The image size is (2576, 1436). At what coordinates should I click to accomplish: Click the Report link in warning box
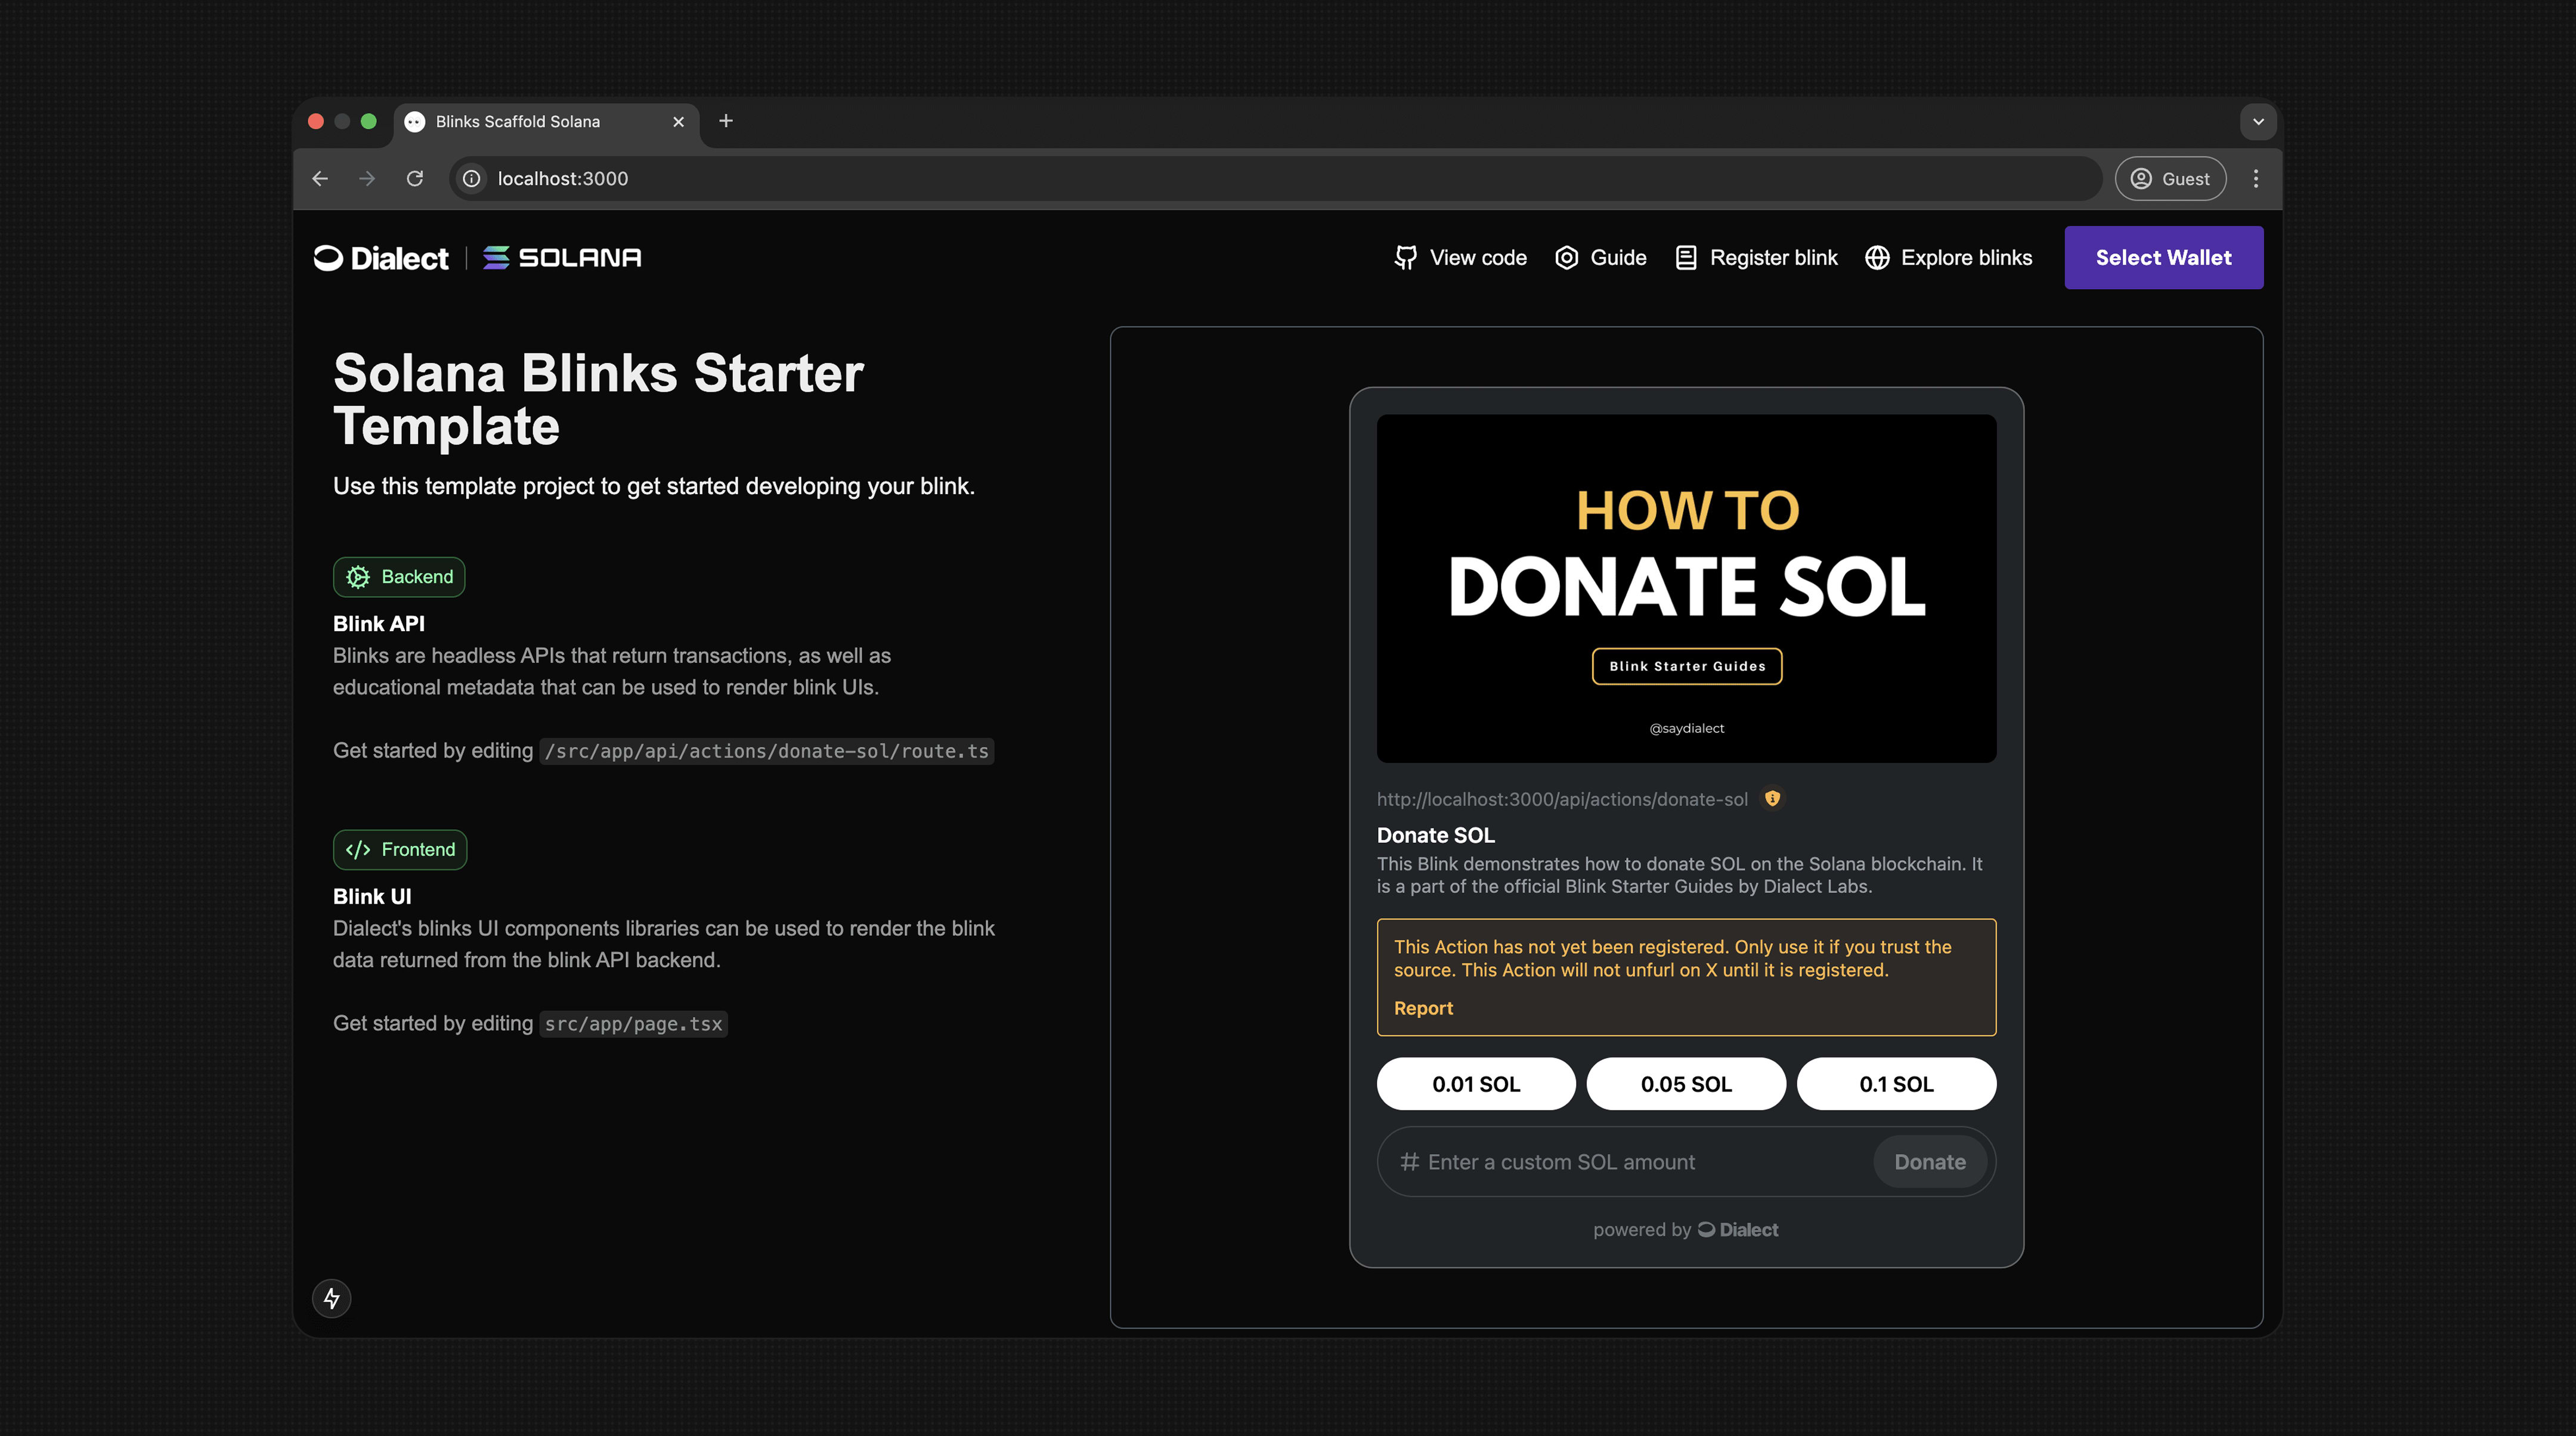1423,1008
